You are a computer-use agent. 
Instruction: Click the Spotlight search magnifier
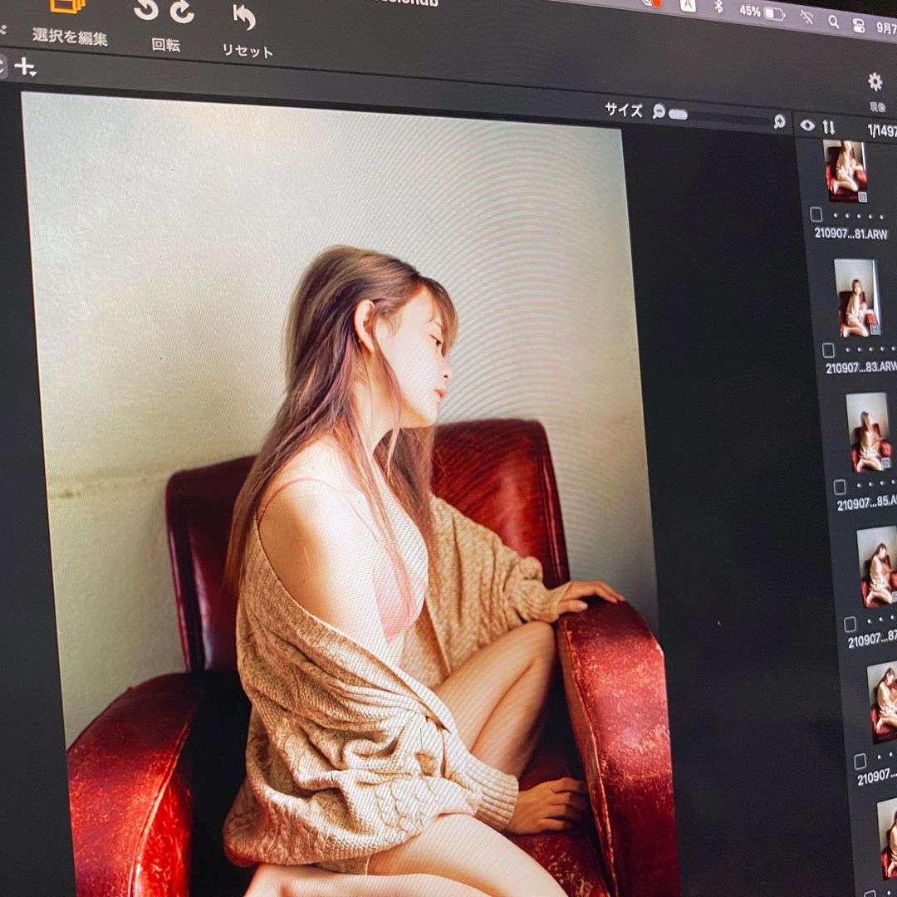pyautogui.click(x=833, y=22)
